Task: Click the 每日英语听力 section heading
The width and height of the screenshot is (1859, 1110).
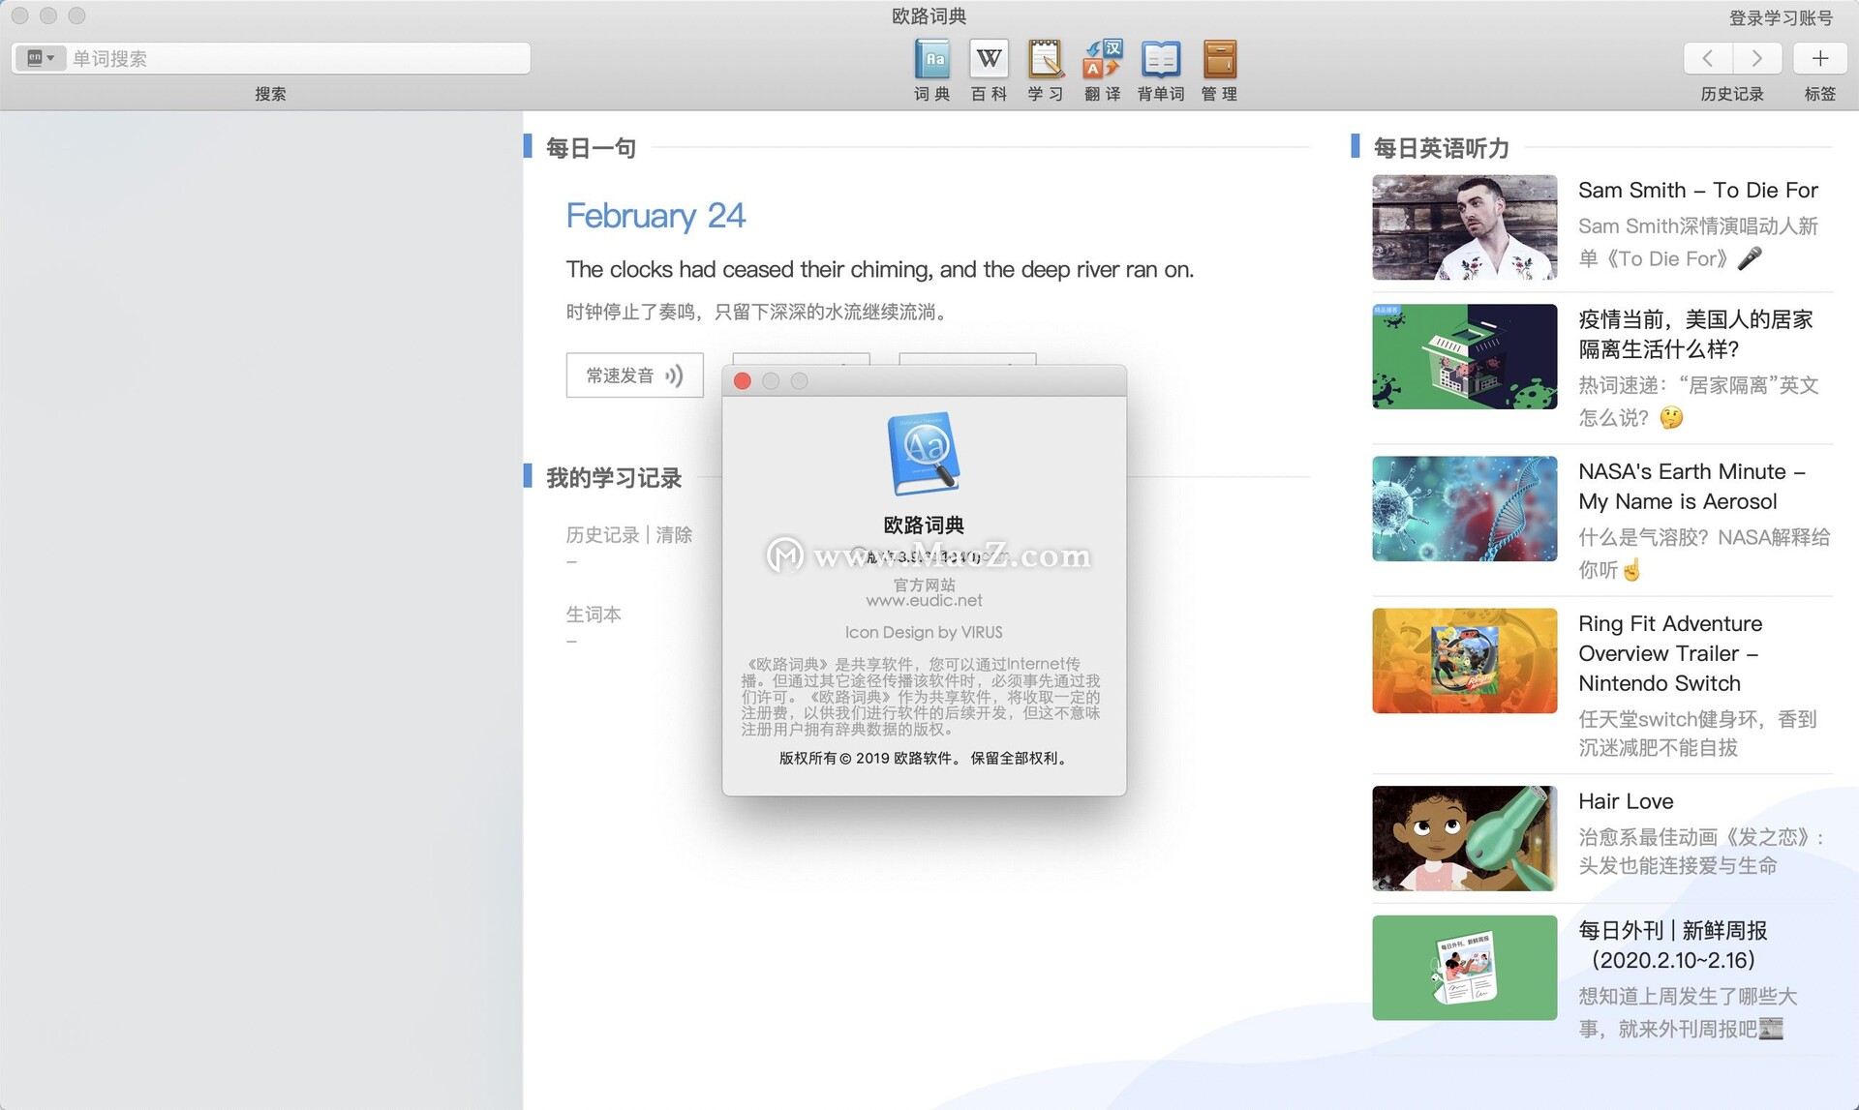Action: pyautogui.click(x=1441, y=148)
